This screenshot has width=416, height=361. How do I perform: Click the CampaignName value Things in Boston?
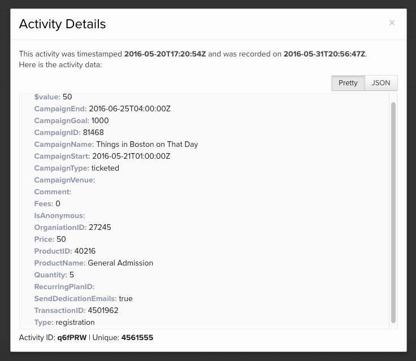(x=147, y=144)
